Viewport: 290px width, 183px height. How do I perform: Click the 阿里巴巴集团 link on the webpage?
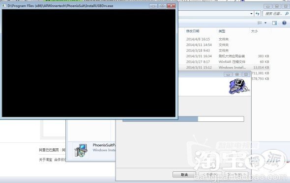(49, 150)
